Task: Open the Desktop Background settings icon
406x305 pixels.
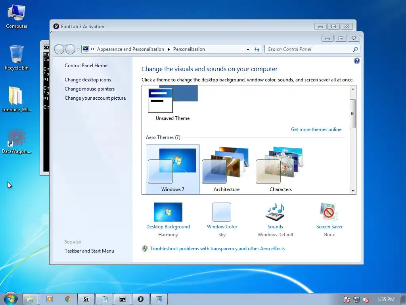Action: [168, 212]
